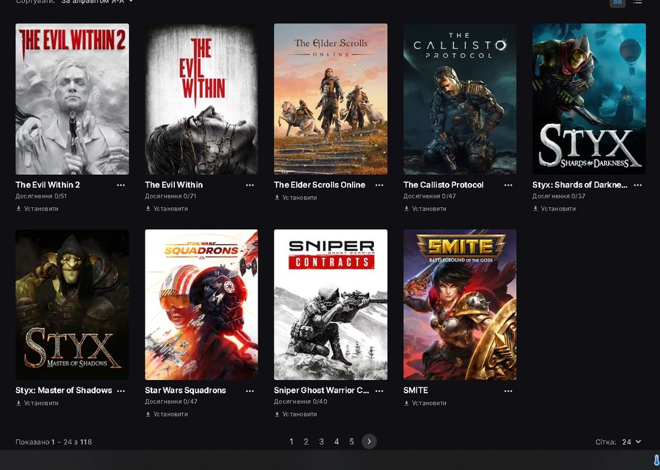Open options menu for The Evil Within

point(250,185)
